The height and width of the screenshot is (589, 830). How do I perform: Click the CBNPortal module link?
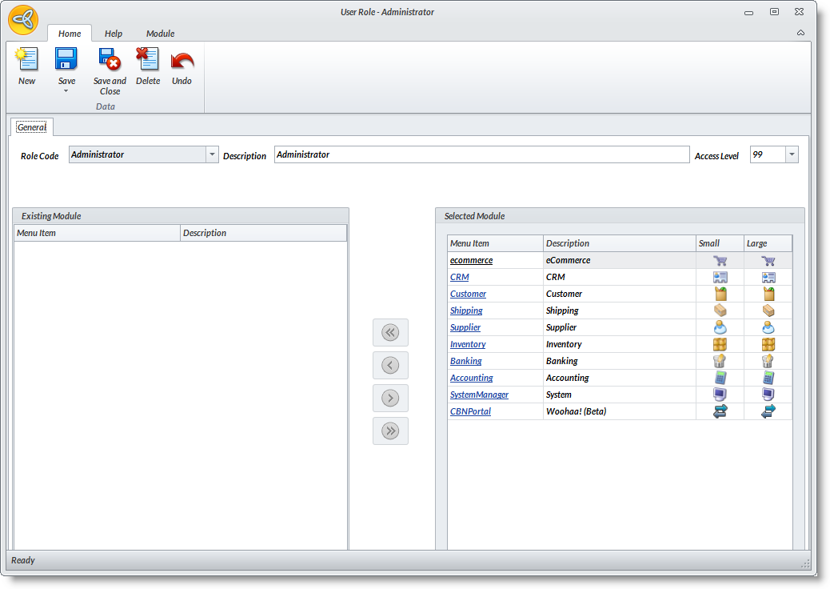(470, 411)
